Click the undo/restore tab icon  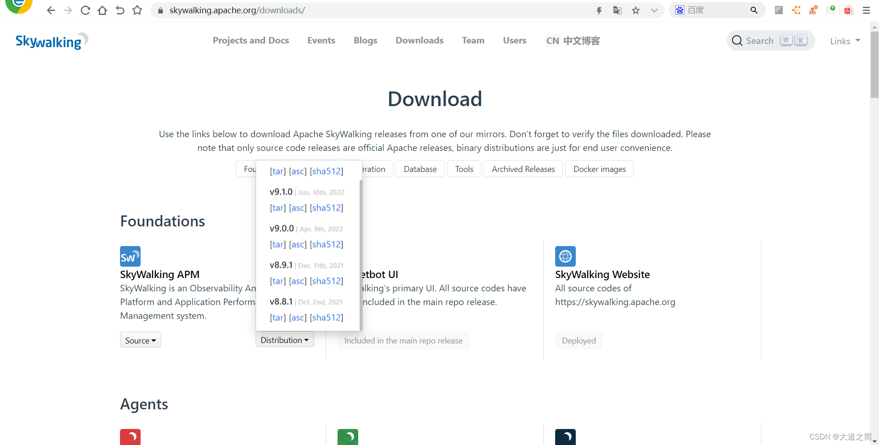120,10
